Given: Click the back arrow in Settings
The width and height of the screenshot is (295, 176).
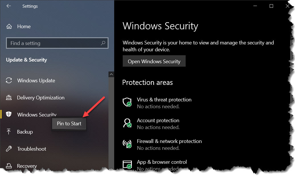Looking at the screenshot, I should [9, 6].
